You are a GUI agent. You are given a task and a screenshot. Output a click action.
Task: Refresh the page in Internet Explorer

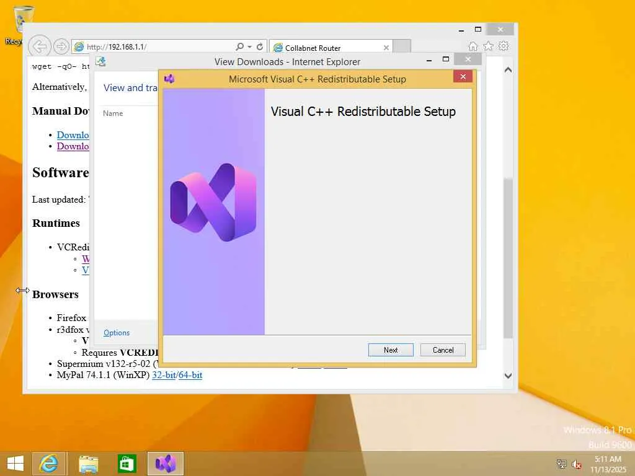(x=260, y=46)
